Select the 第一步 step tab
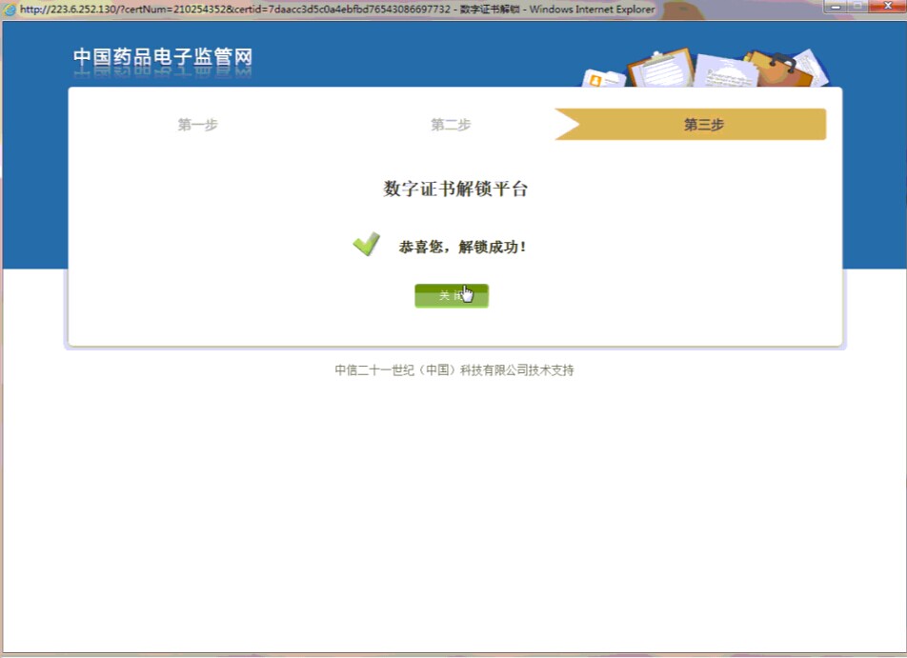907x658 pixels. pyautogui.click(x=197, y=125)
